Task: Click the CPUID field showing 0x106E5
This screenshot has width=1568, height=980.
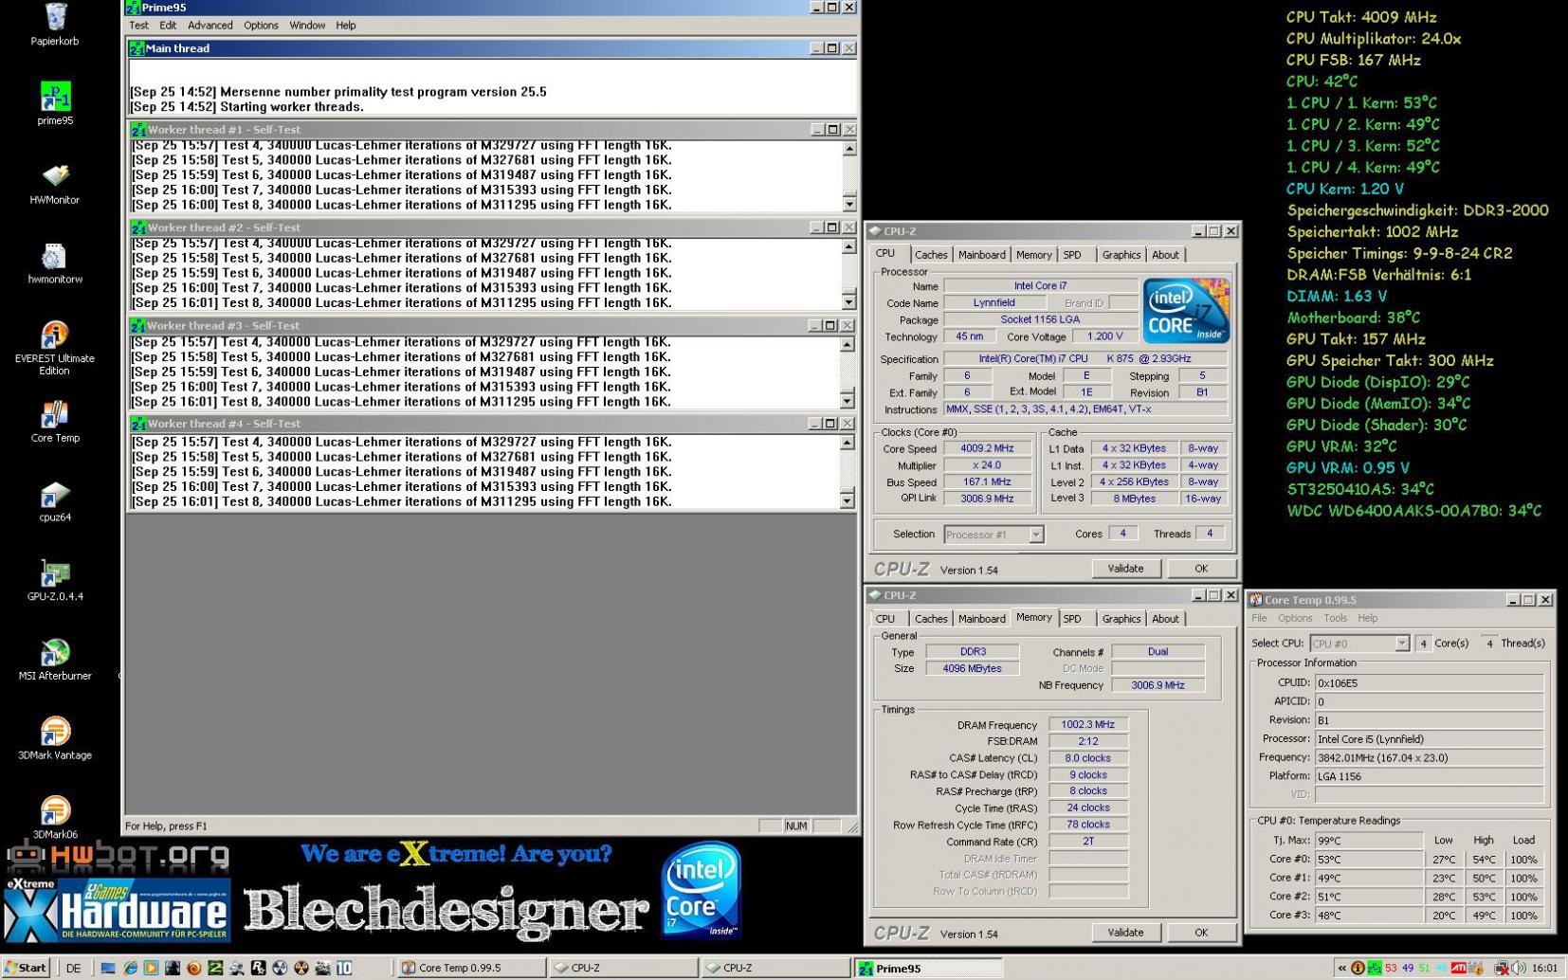Action: (1429, 683)
